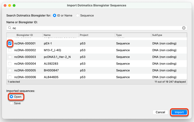The height and width of the screenshot is (122, 194).
Task: Click the '1 selected' status text
Action: (x=14, y=82)
